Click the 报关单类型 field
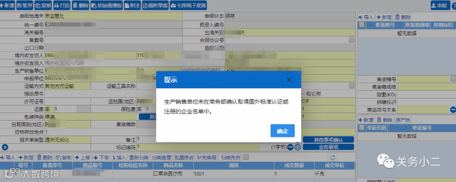This screenshot has height=182, width=456. pyautogui.click(x=68, y=139)
